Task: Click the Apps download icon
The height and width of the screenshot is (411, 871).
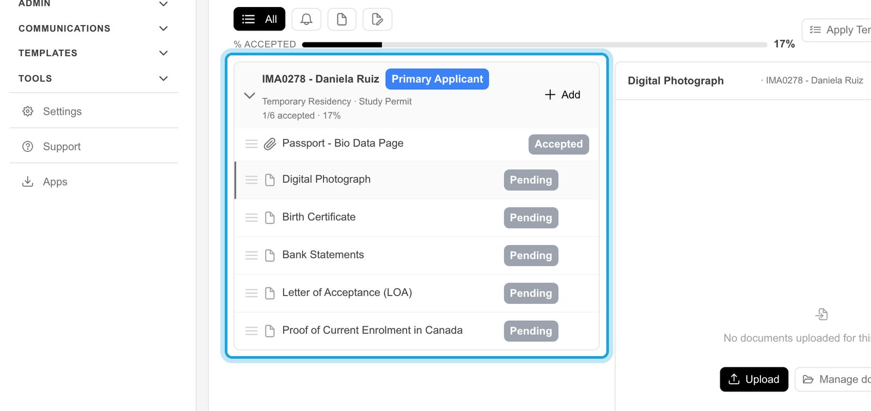Action: pos(28,181)
